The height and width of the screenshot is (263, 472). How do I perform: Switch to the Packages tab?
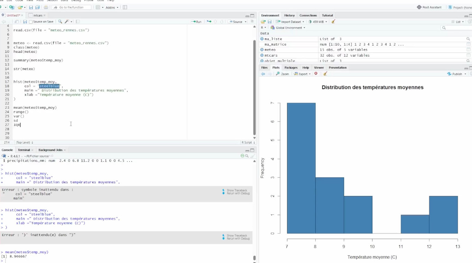click(291, 68)
